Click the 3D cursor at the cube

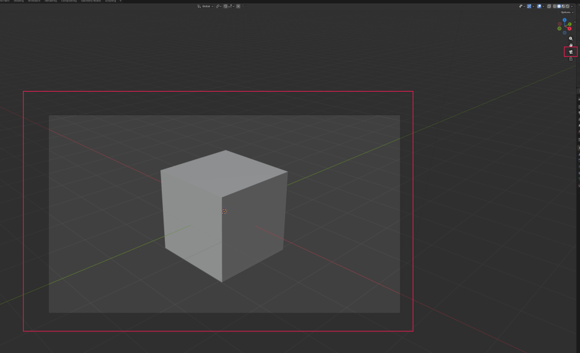click(224, 211)
